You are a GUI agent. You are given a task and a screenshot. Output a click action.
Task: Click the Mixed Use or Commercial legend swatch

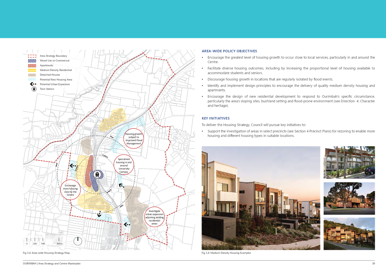(x=32, y=61)
